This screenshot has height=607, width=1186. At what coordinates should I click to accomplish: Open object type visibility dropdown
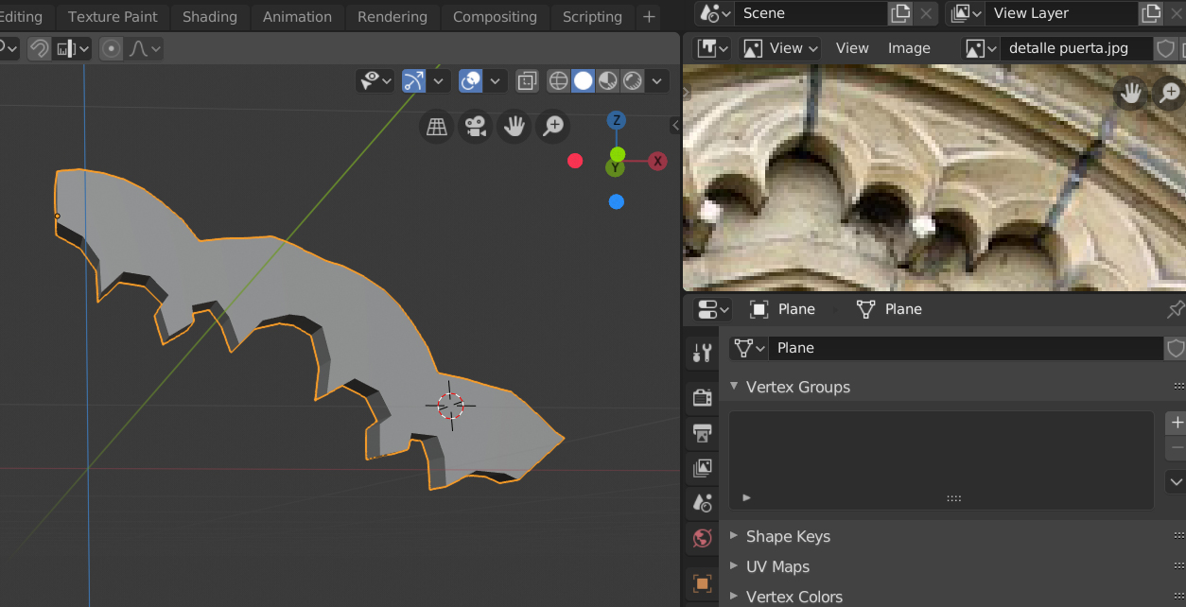coord(375,80)
